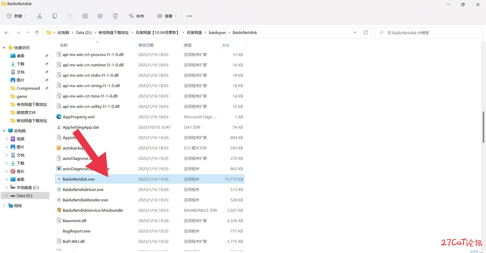Select api-ms-win-crt-string-l1-1-0.dll file
This screenshot has width=486, height=253.
150,86
